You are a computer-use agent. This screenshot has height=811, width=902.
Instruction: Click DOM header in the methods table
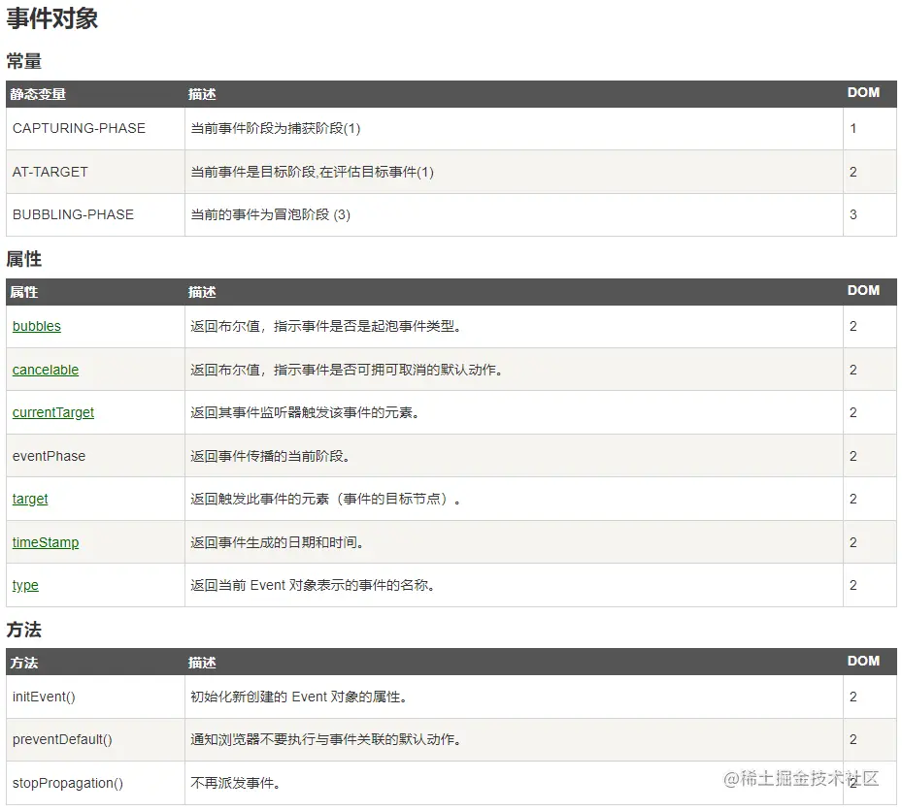click(863, 661)
